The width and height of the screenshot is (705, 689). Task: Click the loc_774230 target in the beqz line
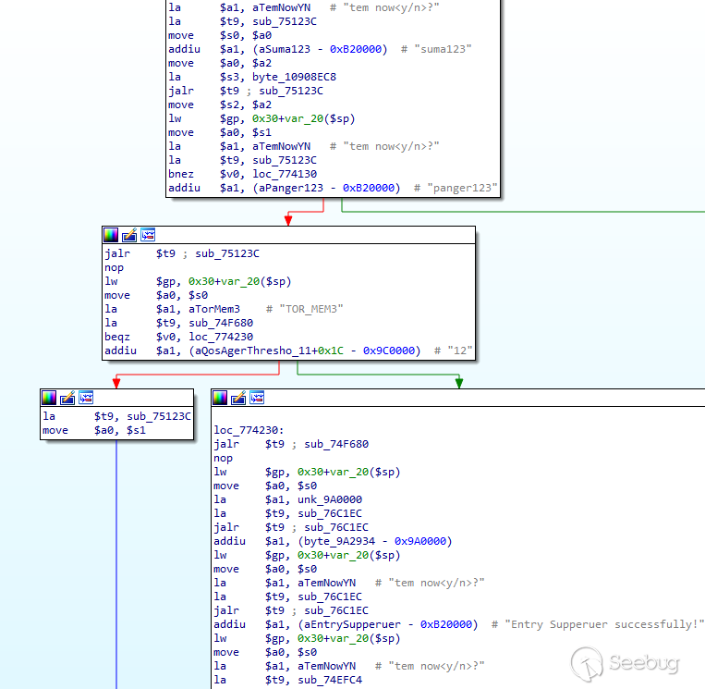[x=221, y=337]
